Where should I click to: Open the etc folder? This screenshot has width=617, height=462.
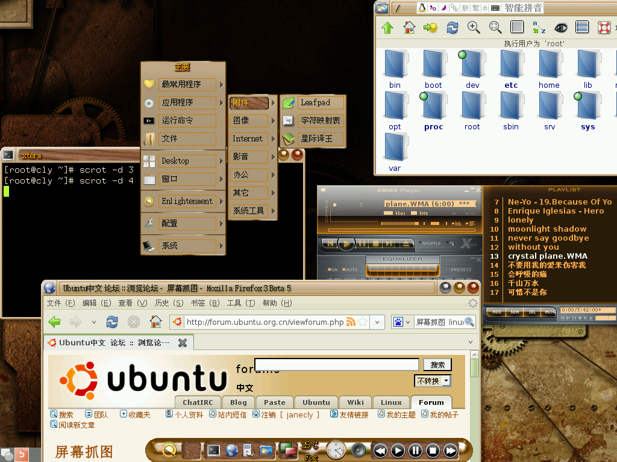coord(511,70)
